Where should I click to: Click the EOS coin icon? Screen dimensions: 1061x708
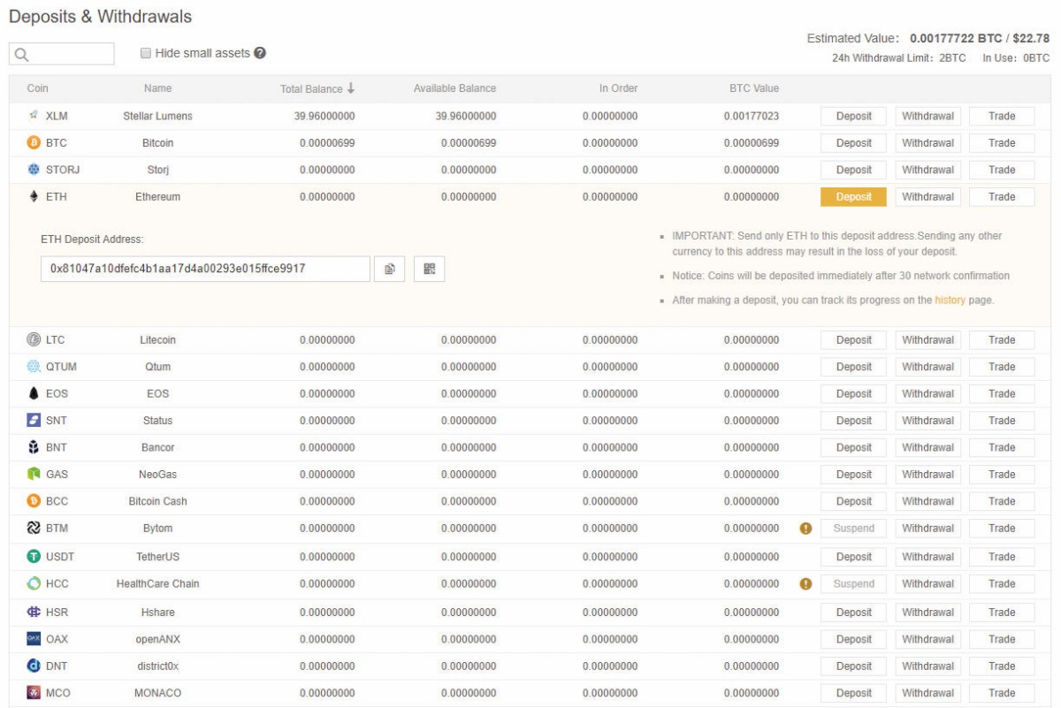click(34, 393)
